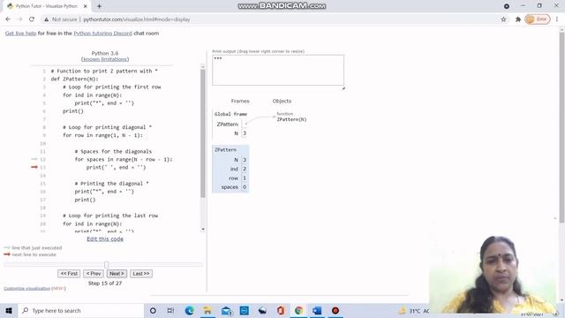Click the Not secure warning icon
The height and width of the screenshot is (318, 565).
pos(46,19)
